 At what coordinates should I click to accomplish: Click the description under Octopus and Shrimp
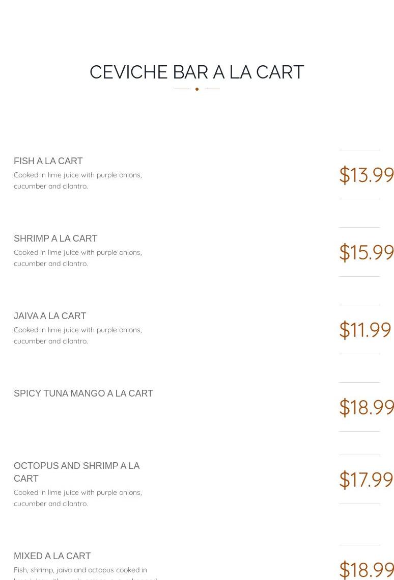click(78, 498)
